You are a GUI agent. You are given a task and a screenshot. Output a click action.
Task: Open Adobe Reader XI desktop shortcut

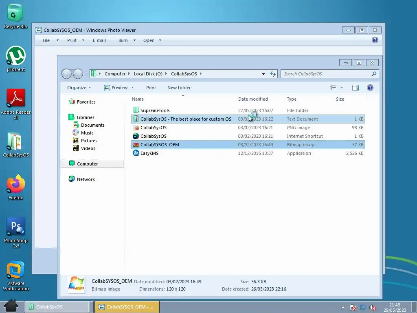pyautogui.click(x=16, y=104)
